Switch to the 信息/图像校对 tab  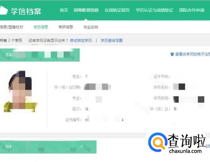pos(11,27)
